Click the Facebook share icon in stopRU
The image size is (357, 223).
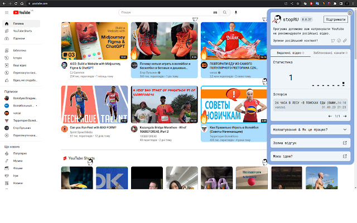(x=339, y=41)
